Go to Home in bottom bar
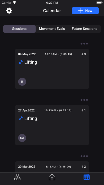Viewport: 104px width, 185px height. click(x=52, y=177)
